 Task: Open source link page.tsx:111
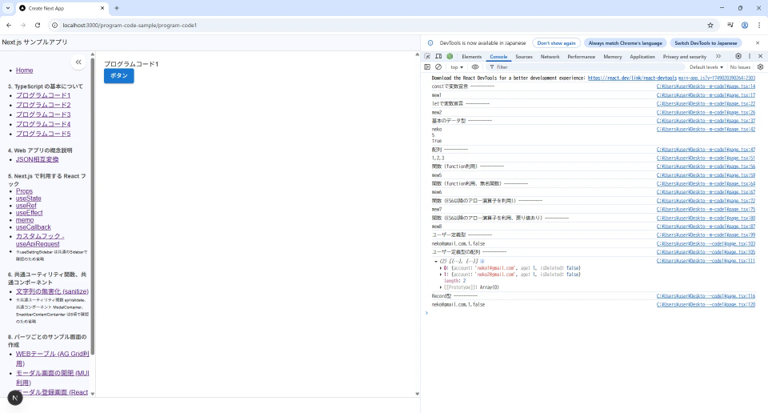pyautogui.click(x=706, y=261)
